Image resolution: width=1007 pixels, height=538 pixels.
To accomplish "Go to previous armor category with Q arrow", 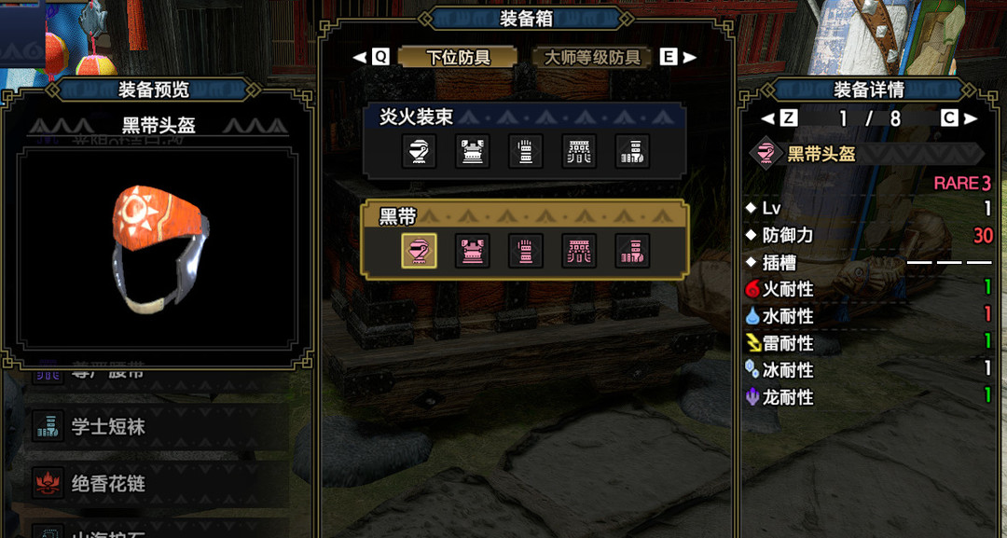I will click(x=372, y=57).
